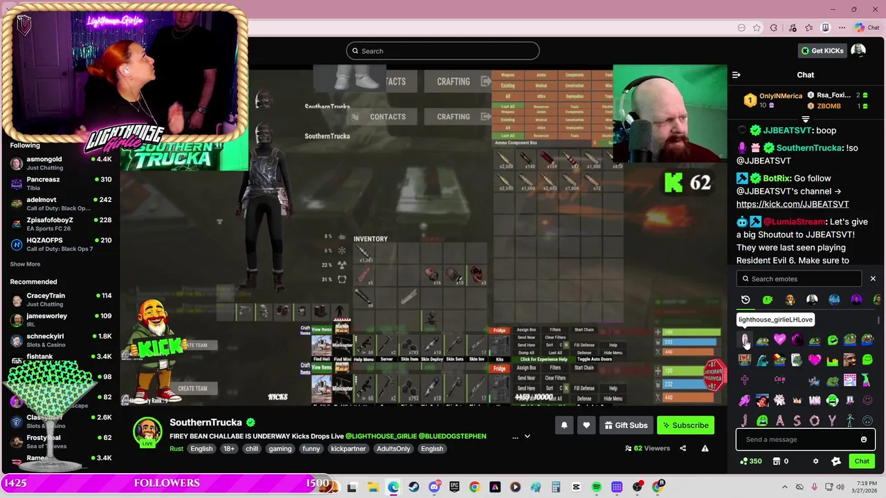Collapse the chat panel arrow icon
This screenshot has width=886, height=498.
point(736,75)
